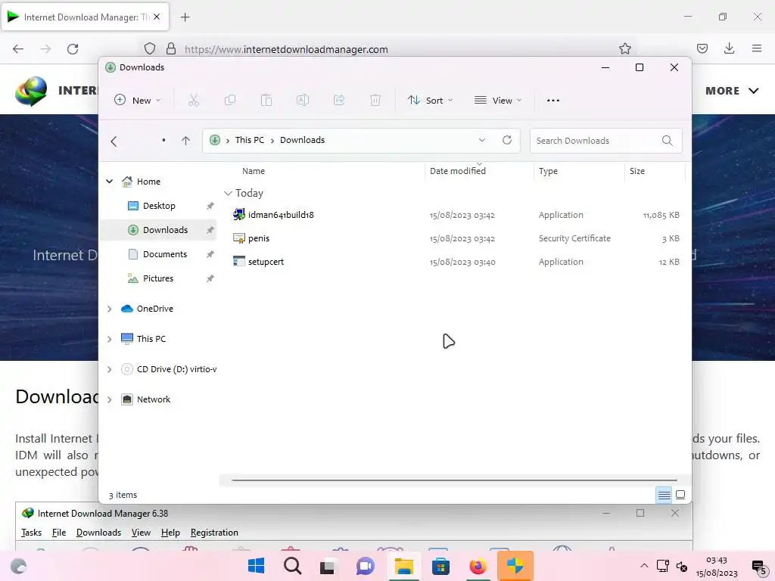
Task: Refresh the Downloads folder view
Action: pyautogui.click(x=507, y=140)
